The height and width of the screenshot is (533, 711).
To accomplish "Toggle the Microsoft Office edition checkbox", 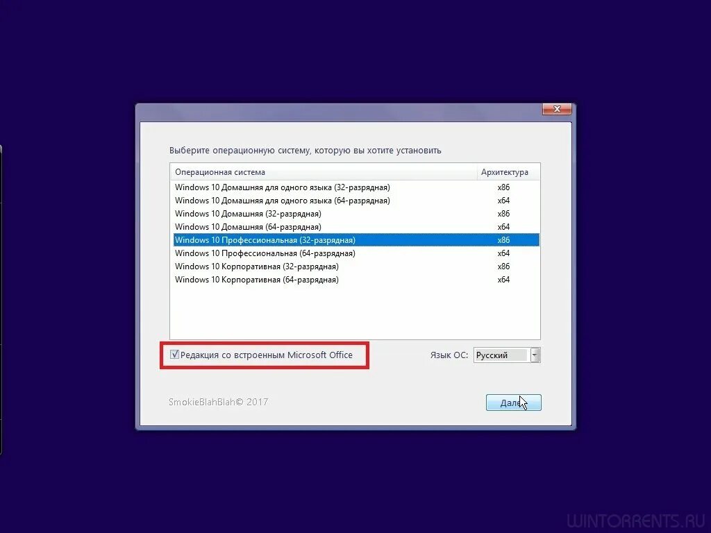I will (x=174, y=355).
